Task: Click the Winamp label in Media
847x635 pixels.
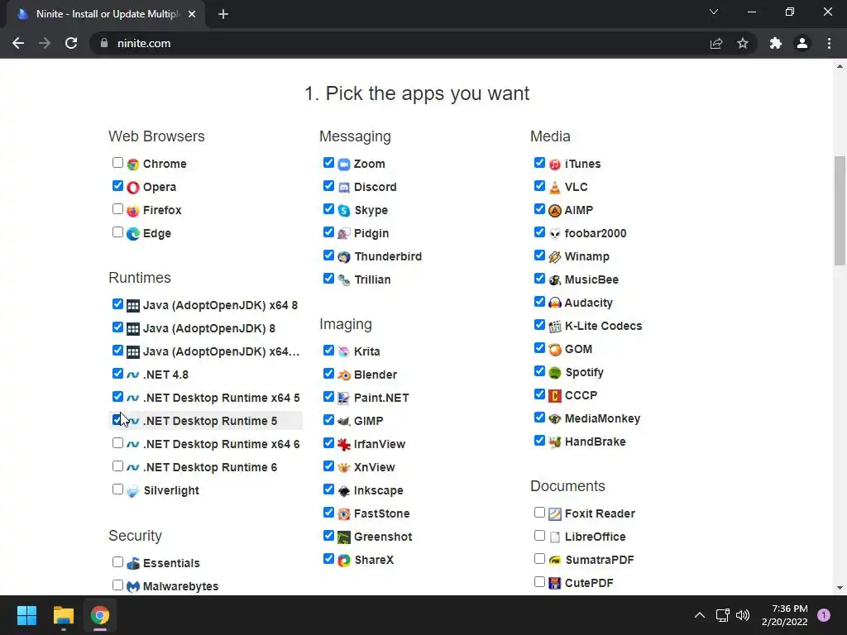Action: coord(586,256)
